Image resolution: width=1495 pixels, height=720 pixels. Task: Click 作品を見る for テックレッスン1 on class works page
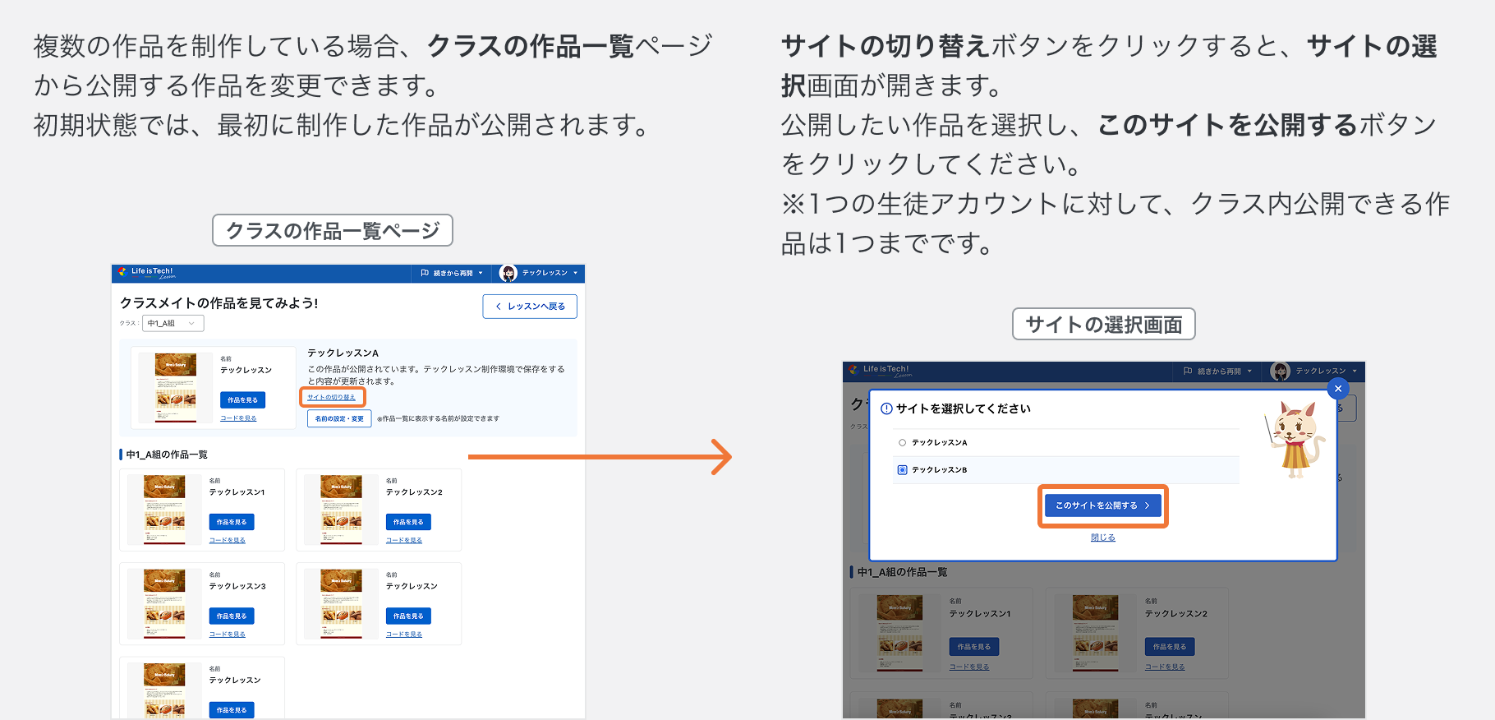pos(232,522)
